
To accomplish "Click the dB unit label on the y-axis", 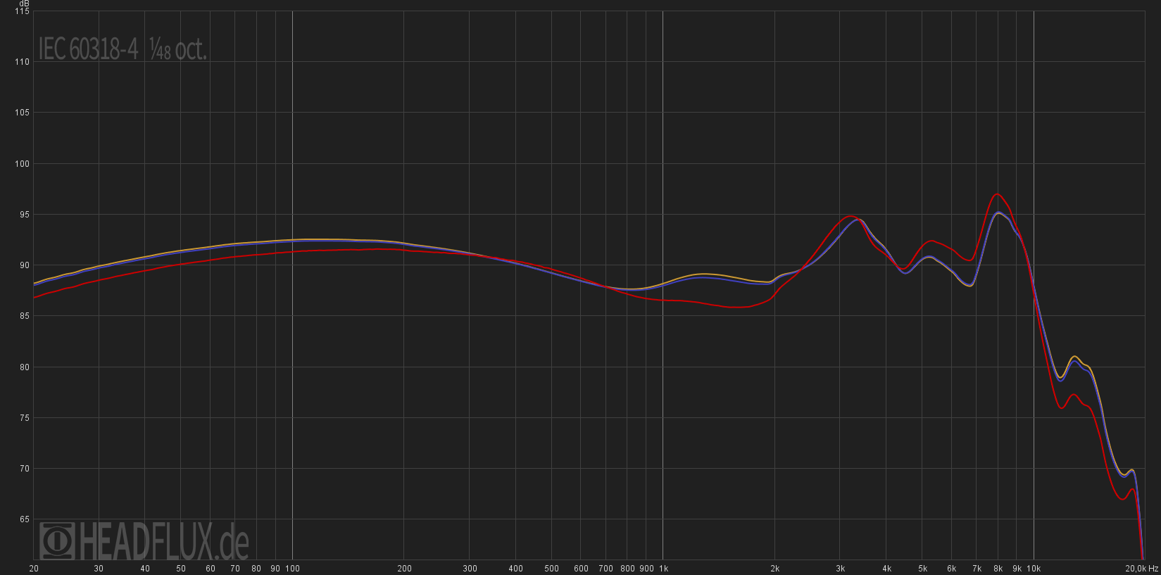I will point(24,4).
